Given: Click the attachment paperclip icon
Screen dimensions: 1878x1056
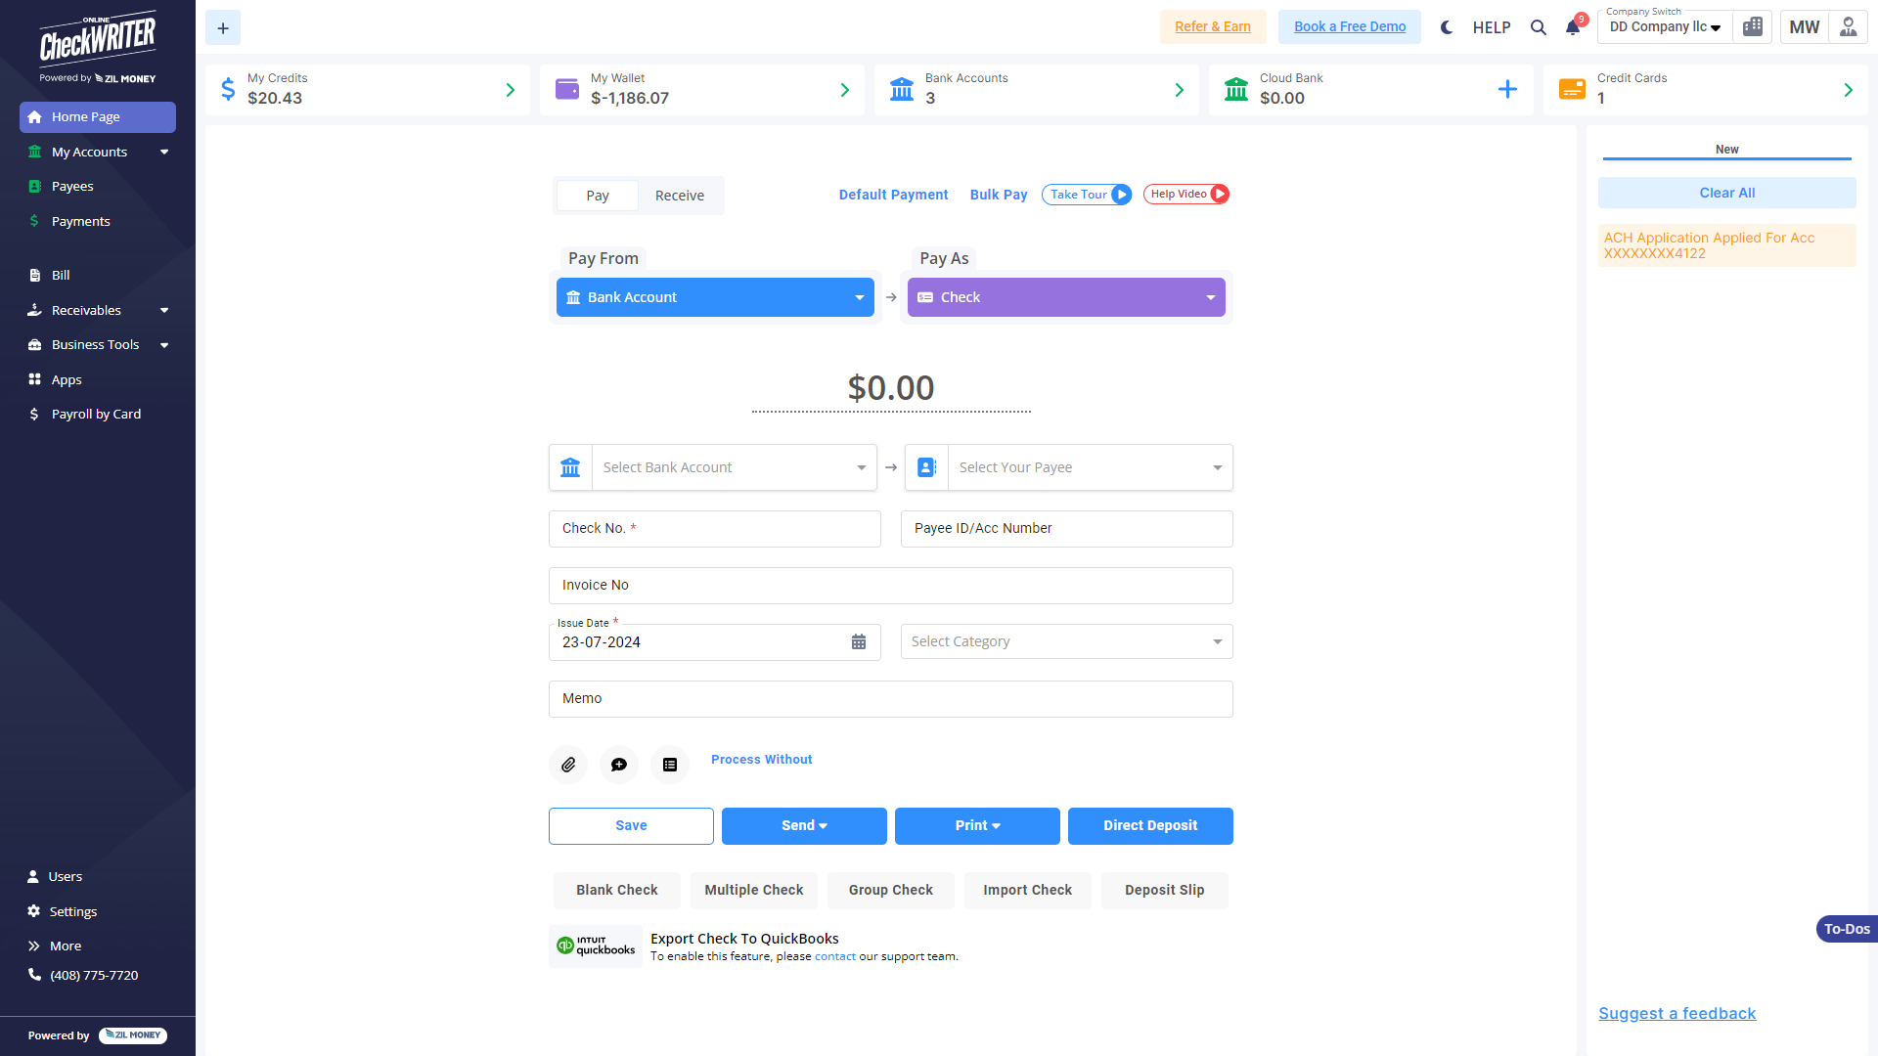Looking at the screenshot, I should click(568, 765).
